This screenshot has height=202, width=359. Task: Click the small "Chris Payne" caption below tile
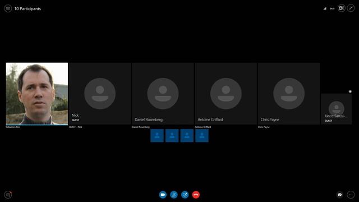coord(264,127)
